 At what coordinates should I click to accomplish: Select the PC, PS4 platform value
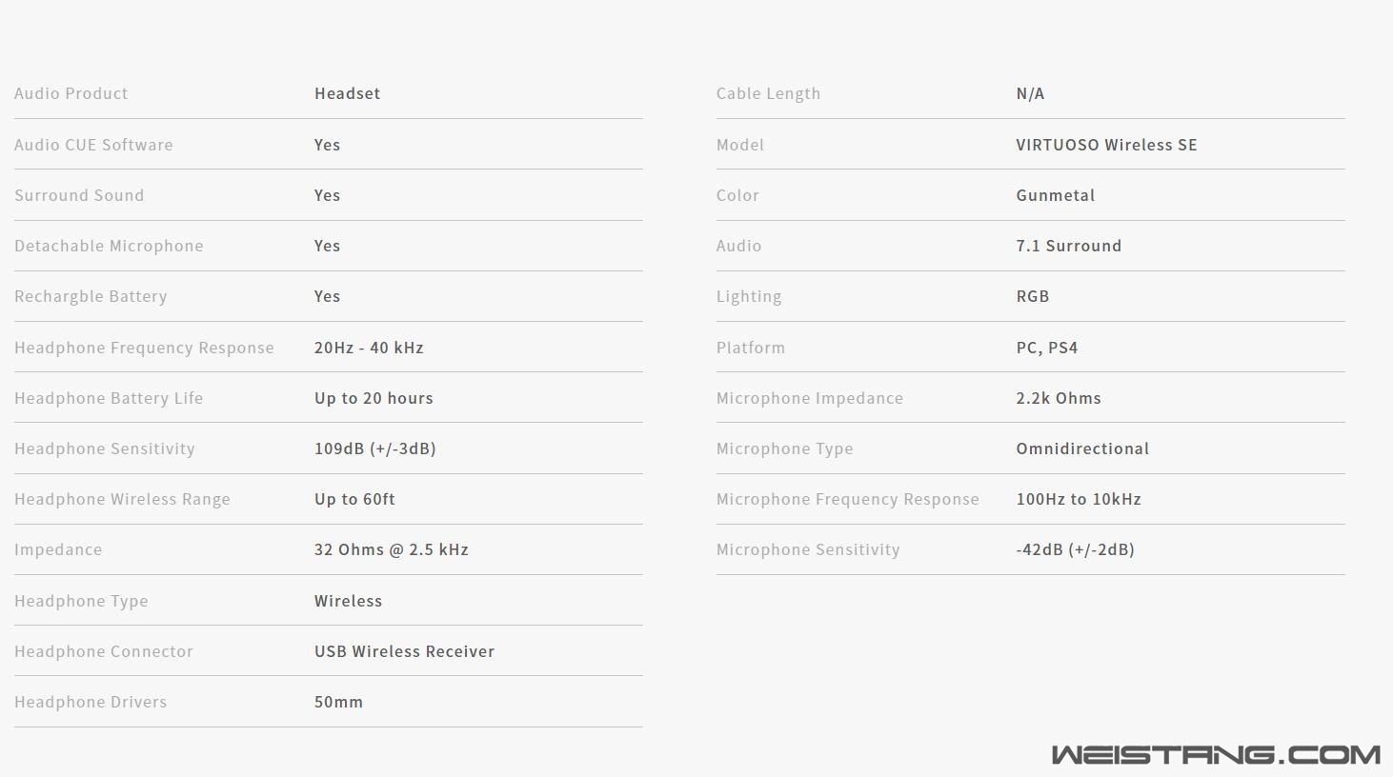(1046, 348)
